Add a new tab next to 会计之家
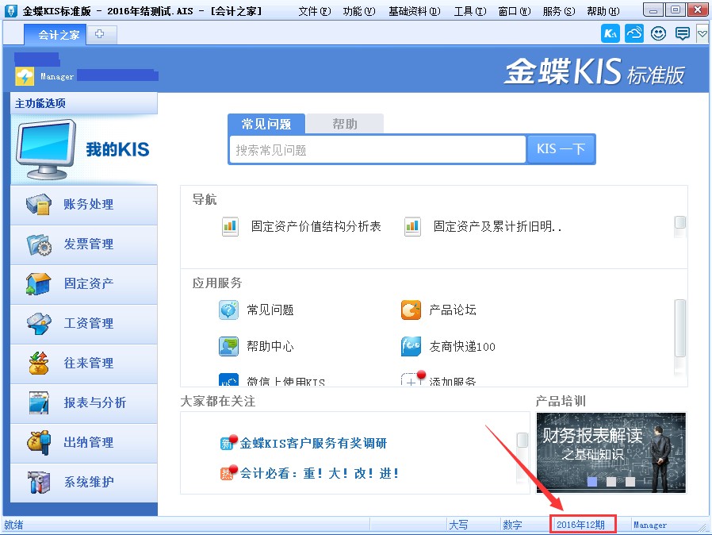 tap(101, 34)
